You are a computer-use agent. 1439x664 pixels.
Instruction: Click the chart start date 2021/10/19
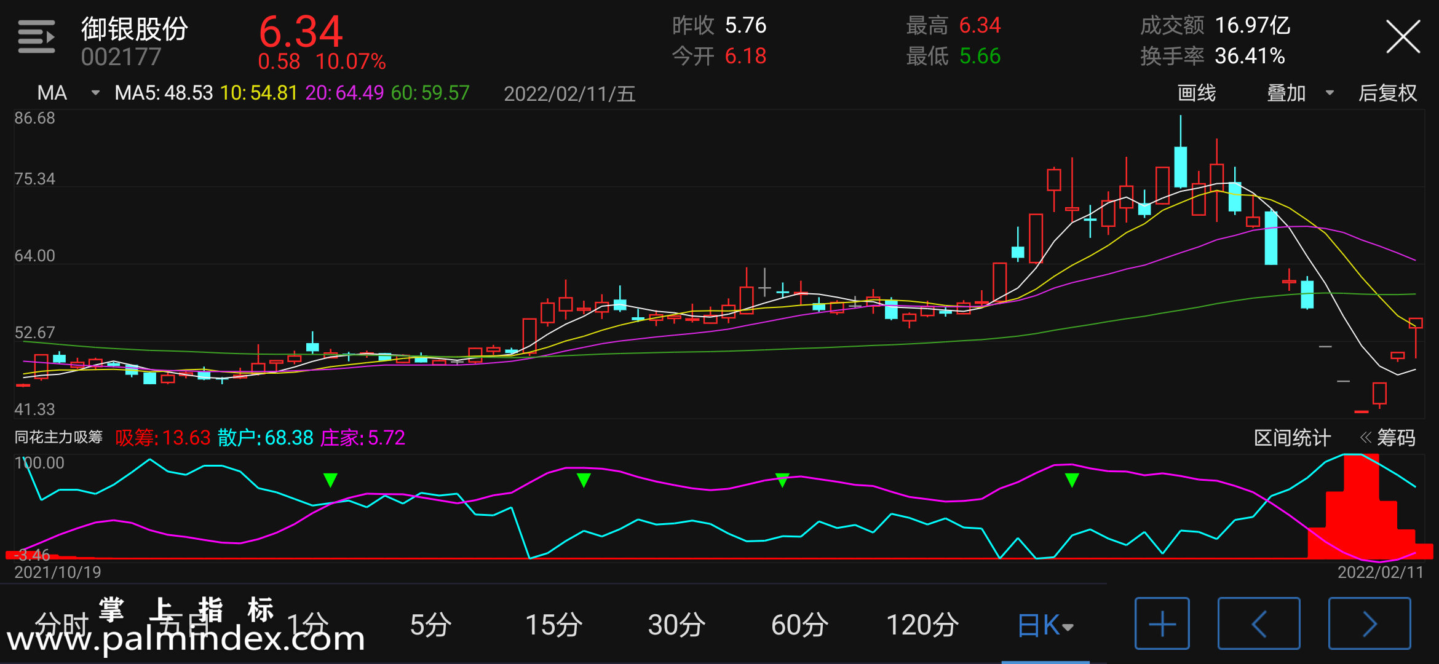[x=58, y=572]
